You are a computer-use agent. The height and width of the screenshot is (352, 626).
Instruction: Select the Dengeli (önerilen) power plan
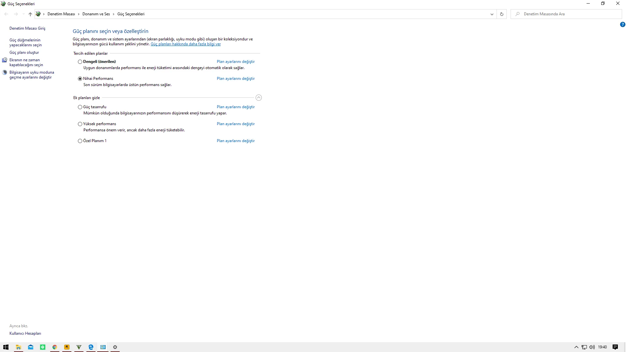(x=80, y=62)
